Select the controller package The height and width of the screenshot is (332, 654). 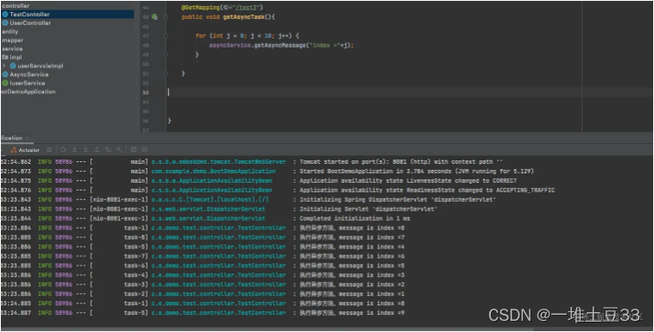16,6
